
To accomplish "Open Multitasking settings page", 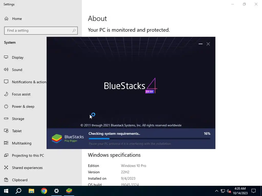I will (x=23, y=143).
